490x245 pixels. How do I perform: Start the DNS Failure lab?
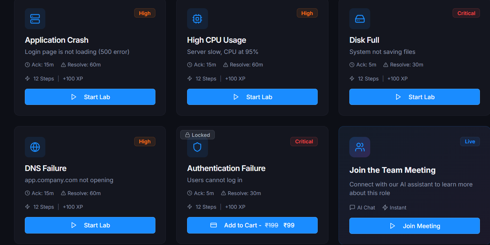[90, 225]
